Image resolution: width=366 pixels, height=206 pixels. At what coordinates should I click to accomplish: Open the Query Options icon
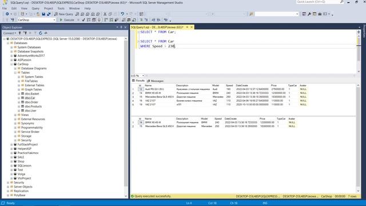pyautogui.click(x=94, y=20)
